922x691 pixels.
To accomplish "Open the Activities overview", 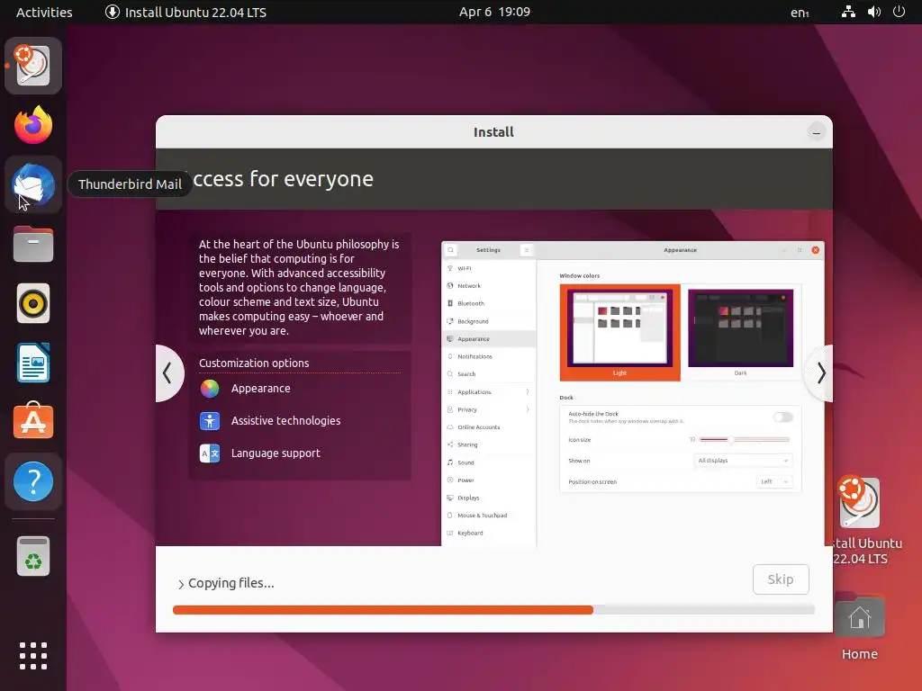I will (x=44, y=12).
